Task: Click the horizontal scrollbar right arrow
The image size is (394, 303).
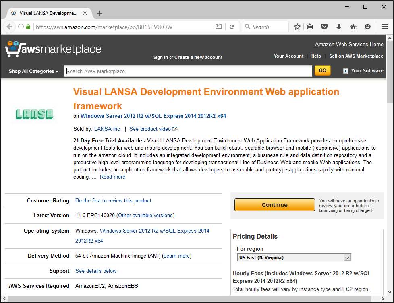Action: coord(383,299)
